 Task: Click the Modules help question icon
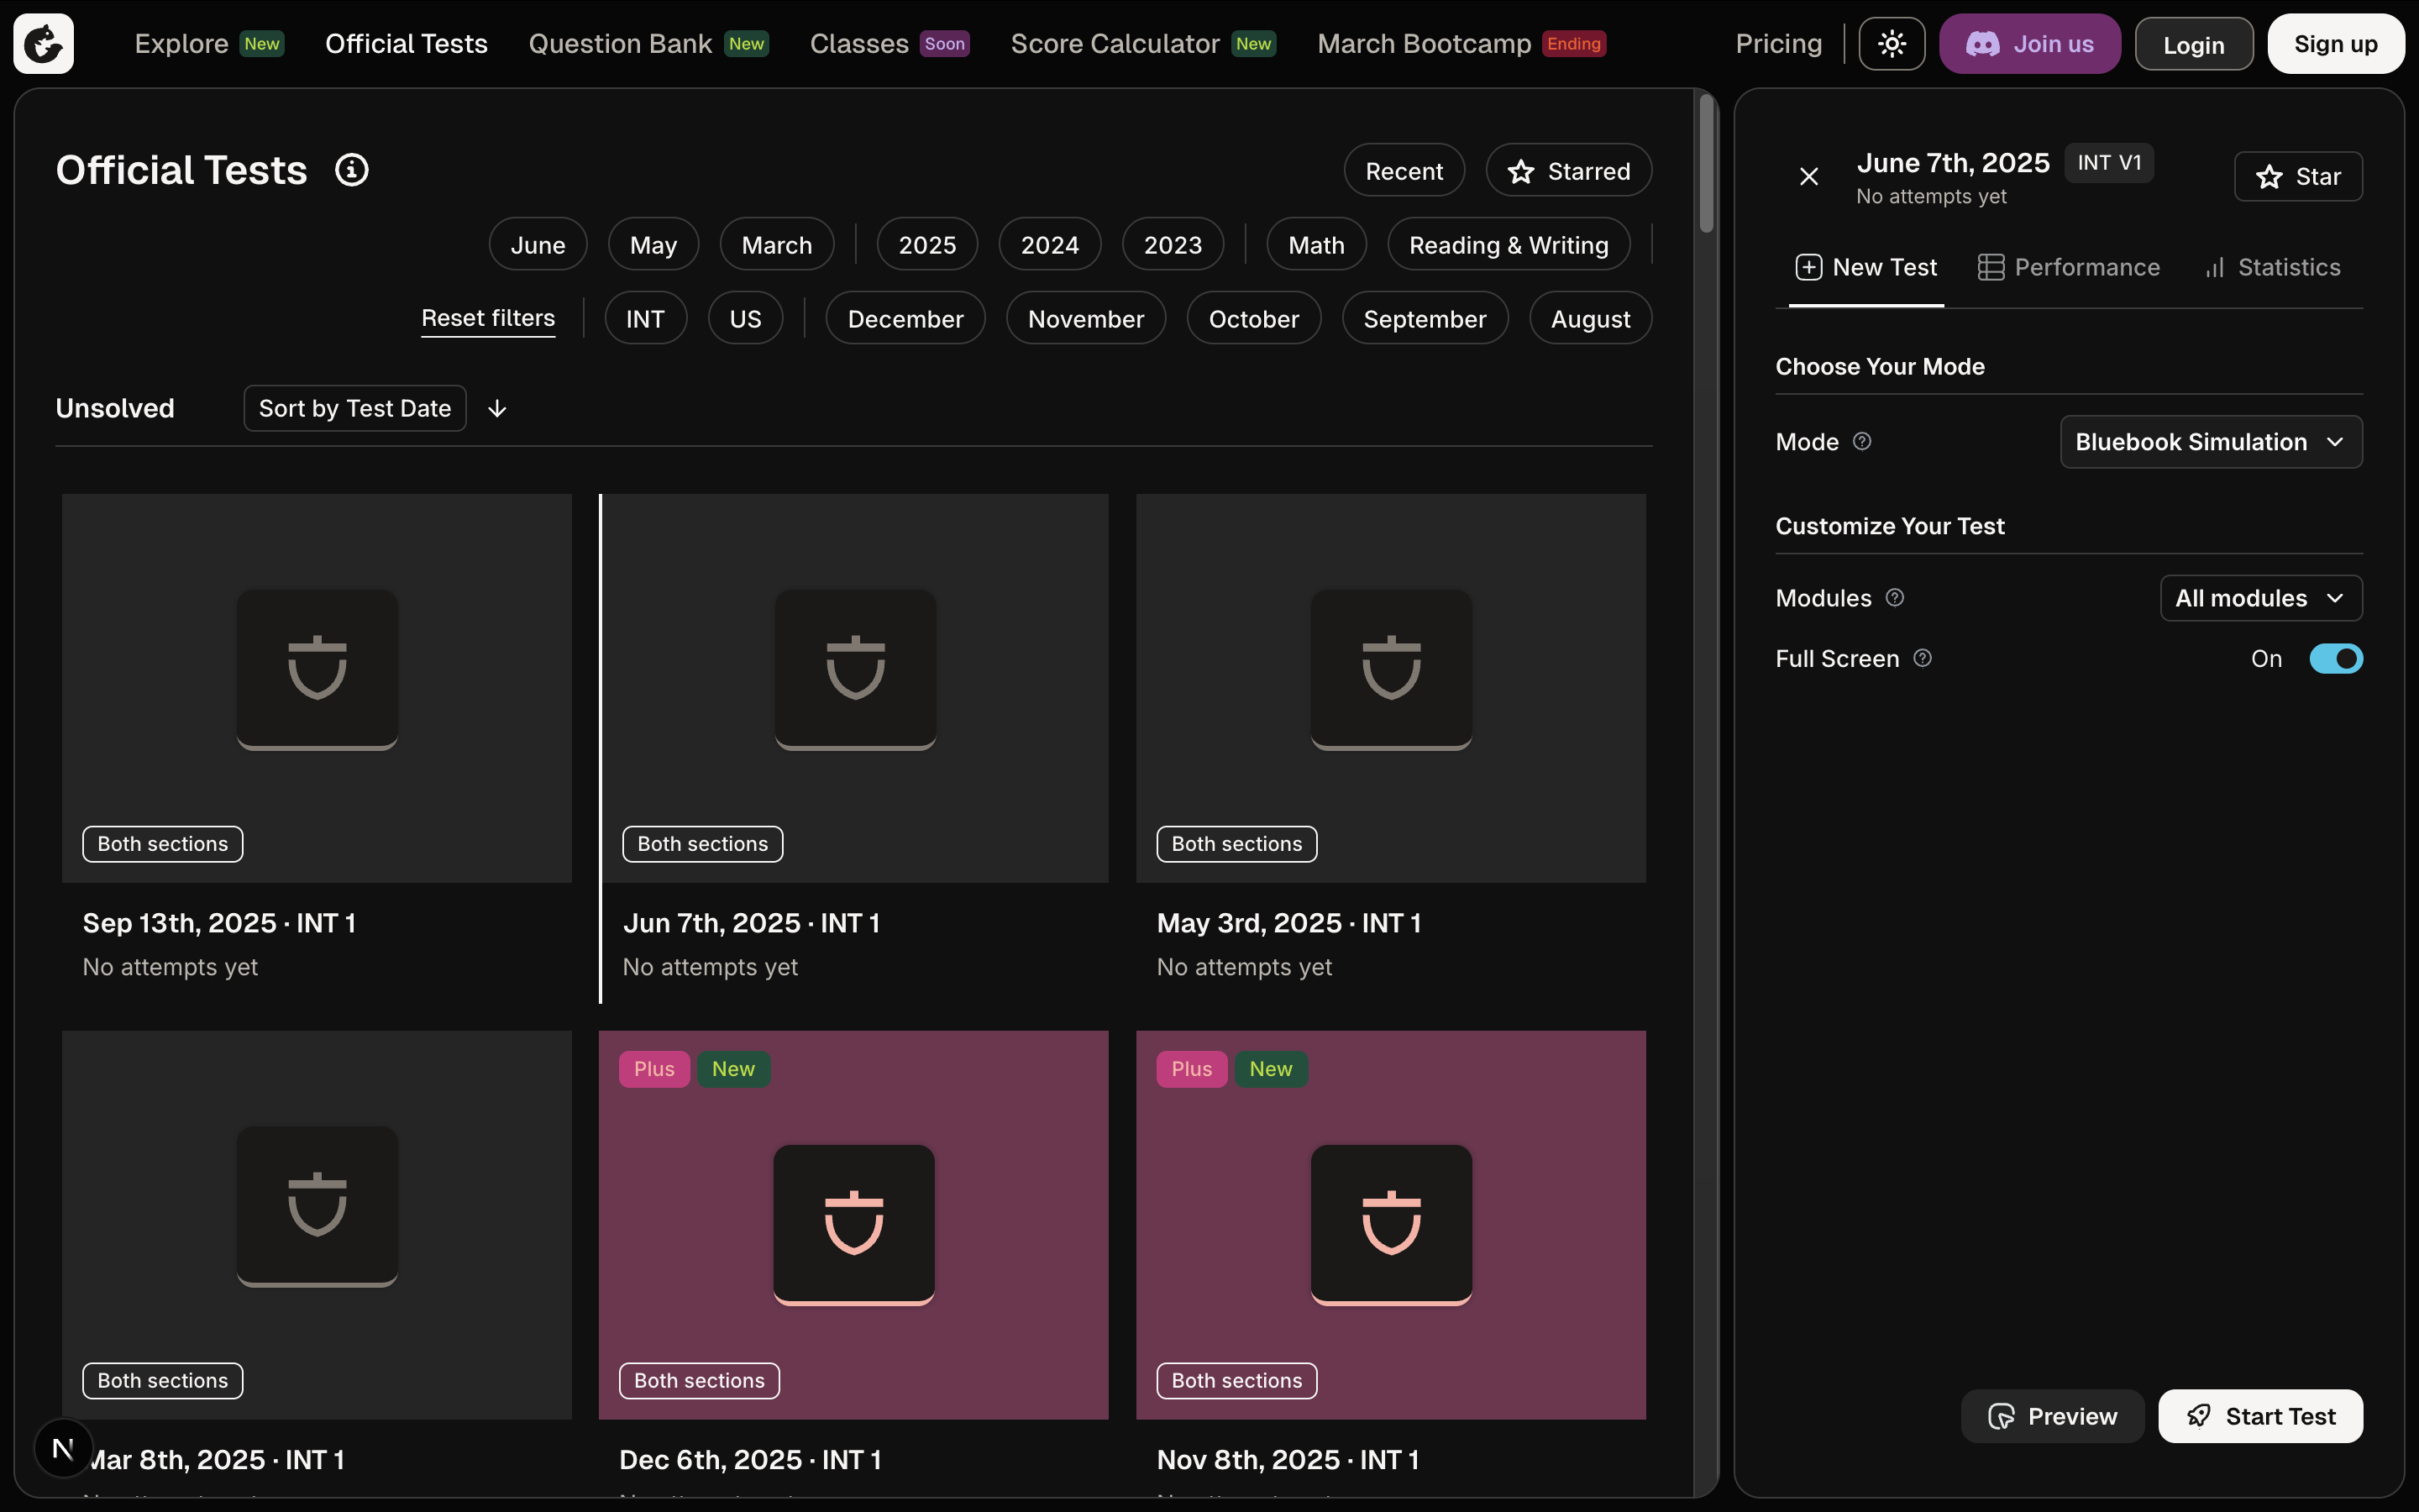click(x=1894, y=598)
